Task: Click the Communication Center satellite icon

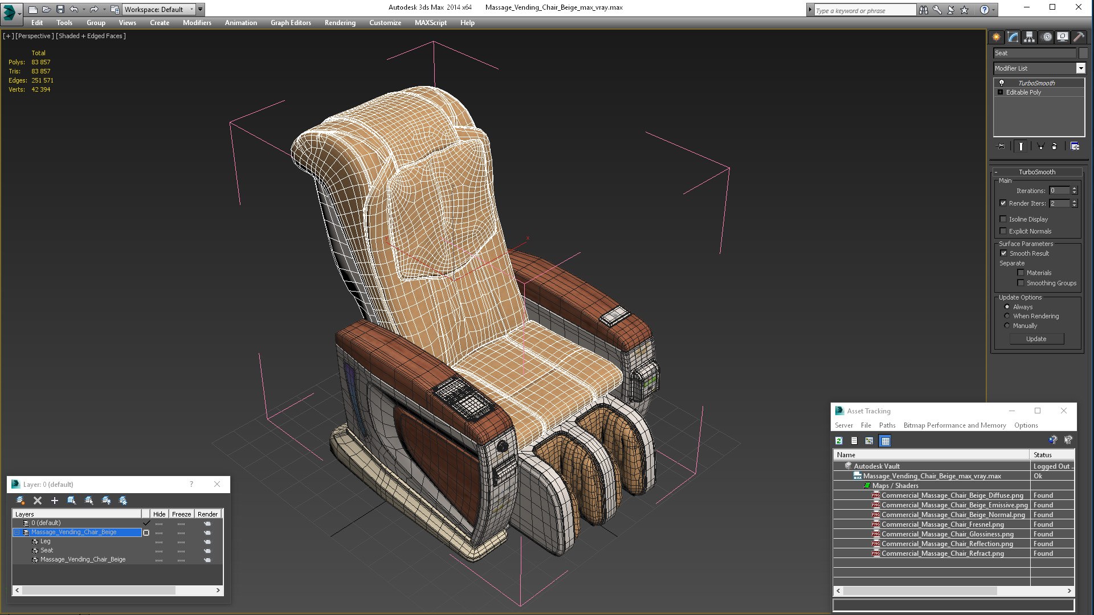Action: point(950,10)
